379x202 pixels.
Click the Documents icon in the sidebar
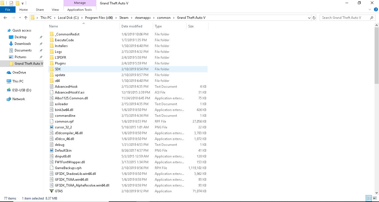pyautogui.click(x=11, y=50)
